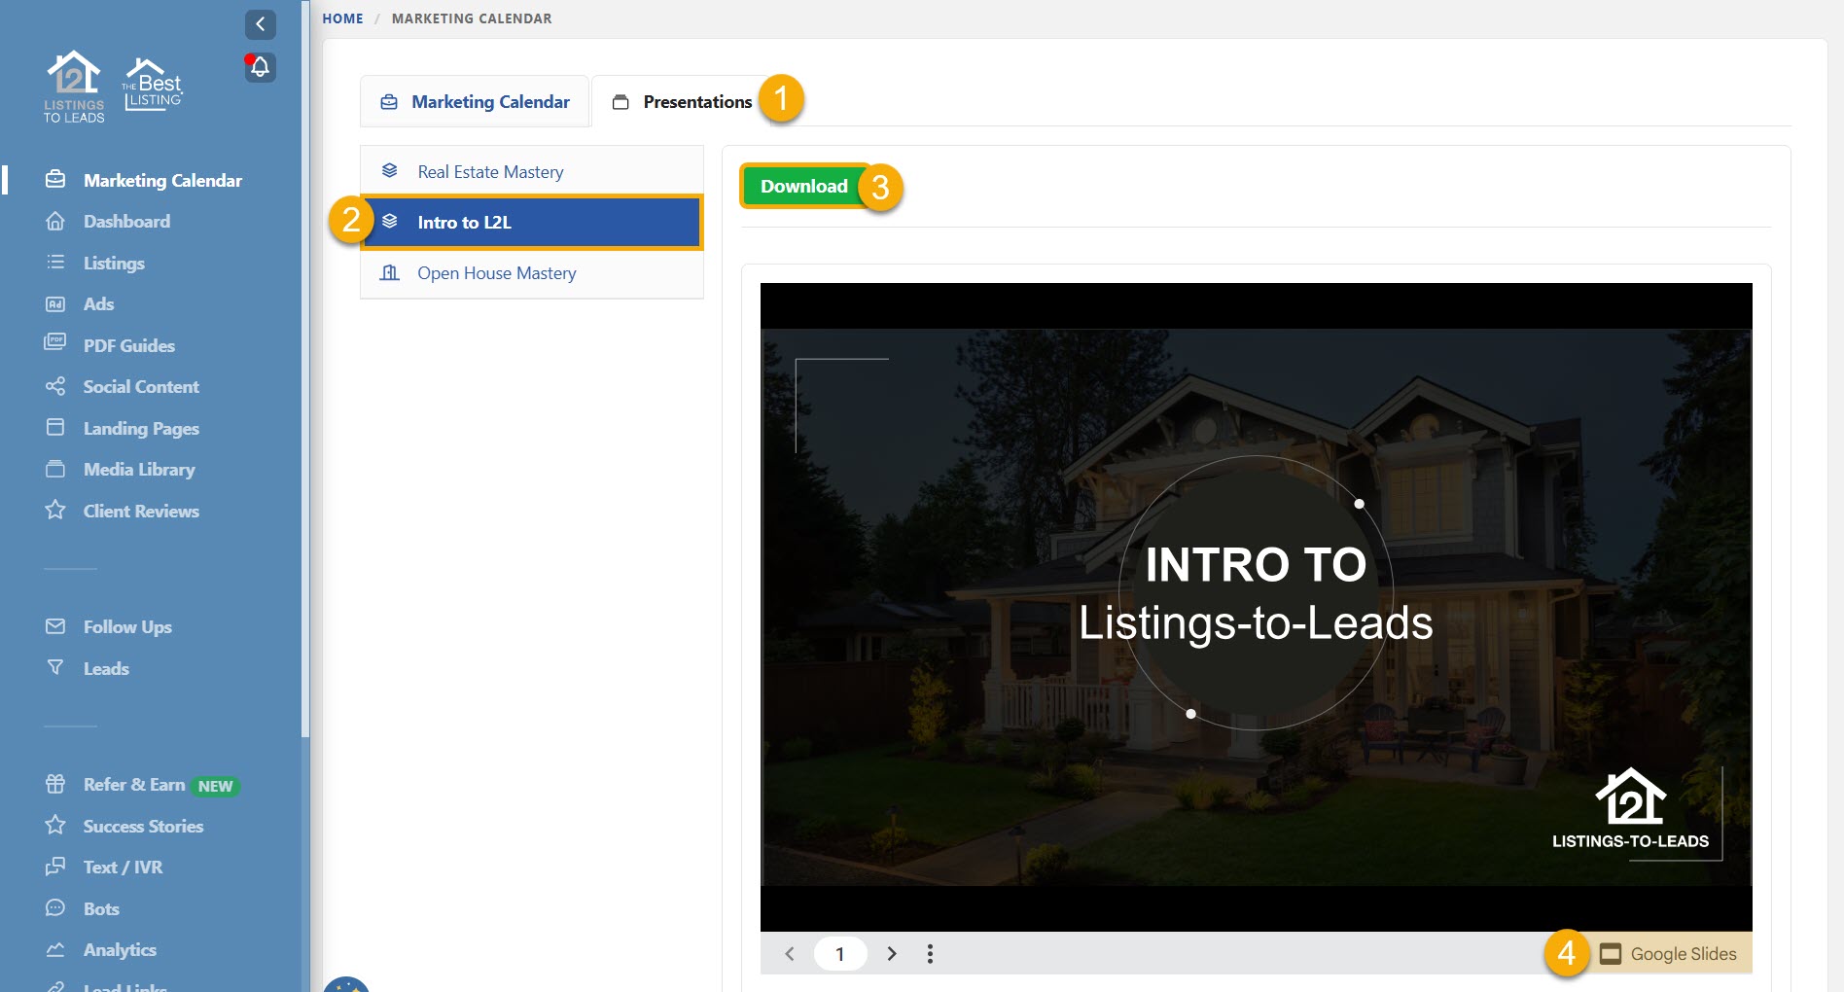
Task: Click the Listings to Leads logo
Action: [74, 87]
